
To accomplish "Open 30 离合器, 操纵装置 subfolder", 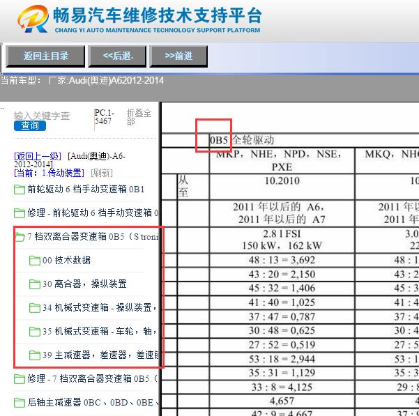I will tap(85, 284).
